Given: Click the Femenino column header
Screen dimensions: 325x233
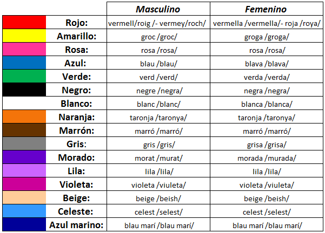Looking at the screenshot, I should click(265, 9).
